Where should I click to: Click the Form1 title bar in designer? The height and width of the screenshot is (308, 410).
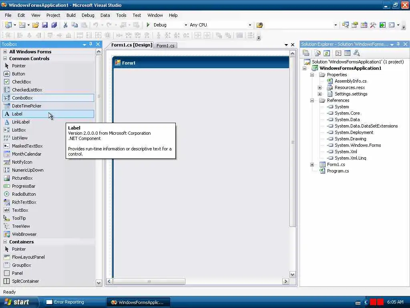[x=201, y=63]
